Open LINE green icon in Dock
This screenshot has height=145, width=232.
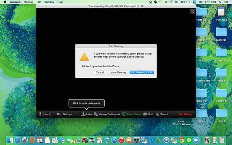coord(189,140)
